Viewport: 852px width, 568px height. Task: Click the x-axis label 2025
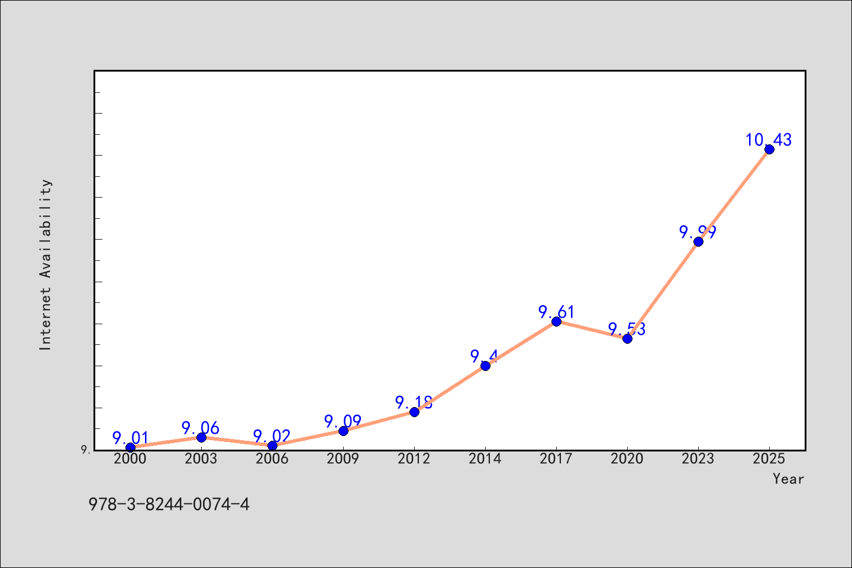click(x=769, y=459)
